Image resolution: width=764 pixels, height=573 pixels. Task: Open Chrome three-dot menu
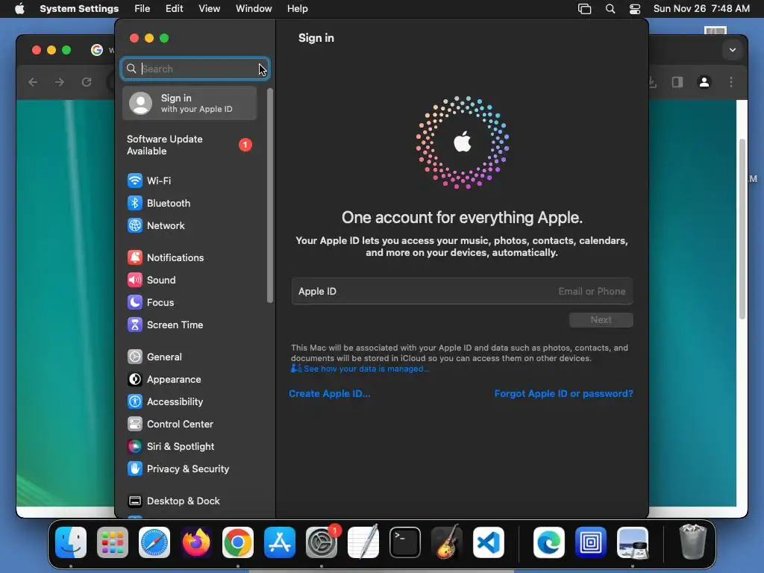click(x=731, y=82)
